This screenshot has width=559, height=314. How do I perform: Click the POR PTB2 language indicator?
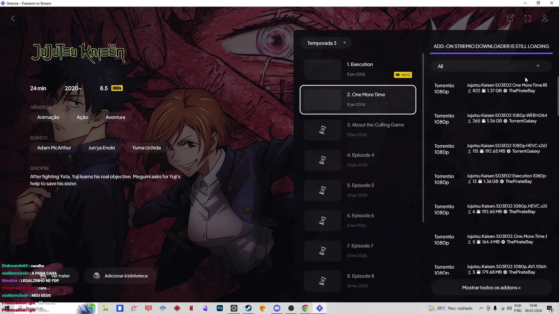point(518,308)
